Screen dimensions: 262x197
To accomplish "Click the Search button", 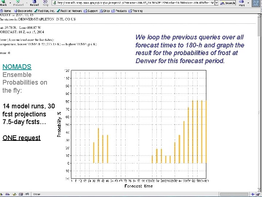I will tap(227, 3).
